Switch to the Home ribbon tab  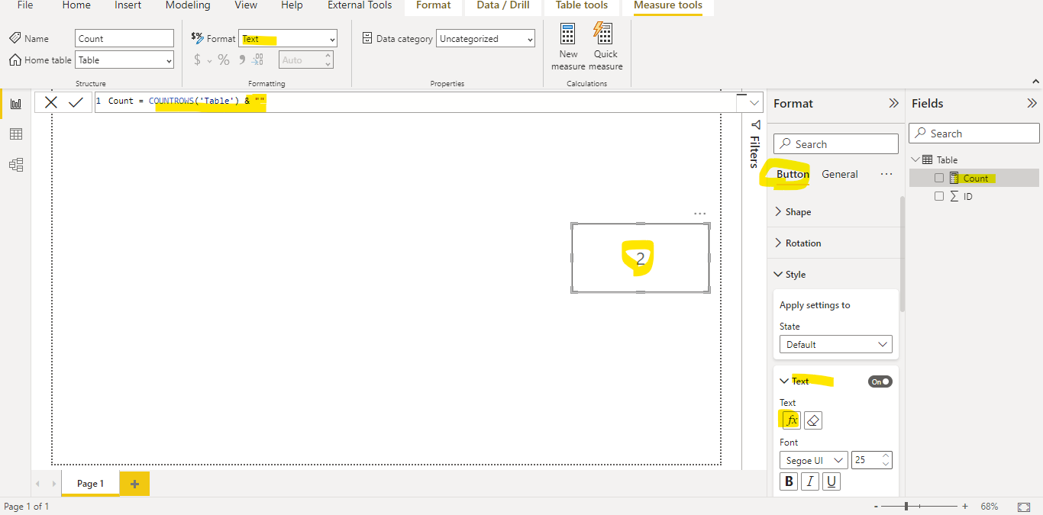(76, 5)
